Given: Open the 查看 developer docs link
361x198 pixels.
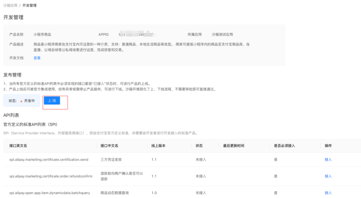Looking at the screenshot, I should 37,58.
